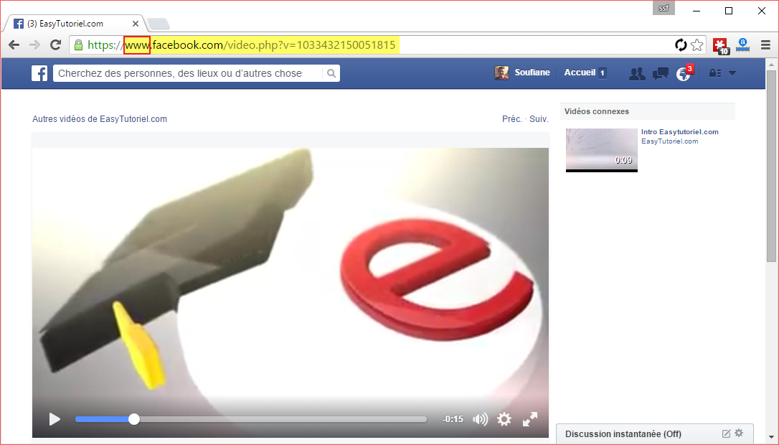
Task: Bookmark this page with the star icon
Action: [x=697, y=45]
